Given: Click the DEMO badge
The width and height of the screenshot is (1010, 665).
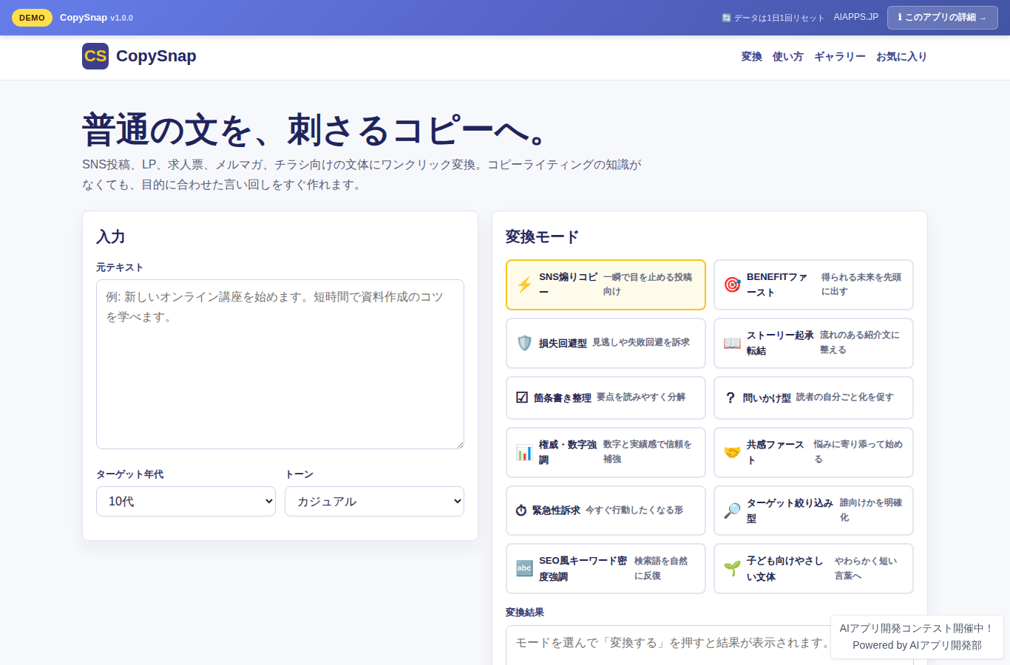Looking at the screenshot, I should click(x=32, y=18).
